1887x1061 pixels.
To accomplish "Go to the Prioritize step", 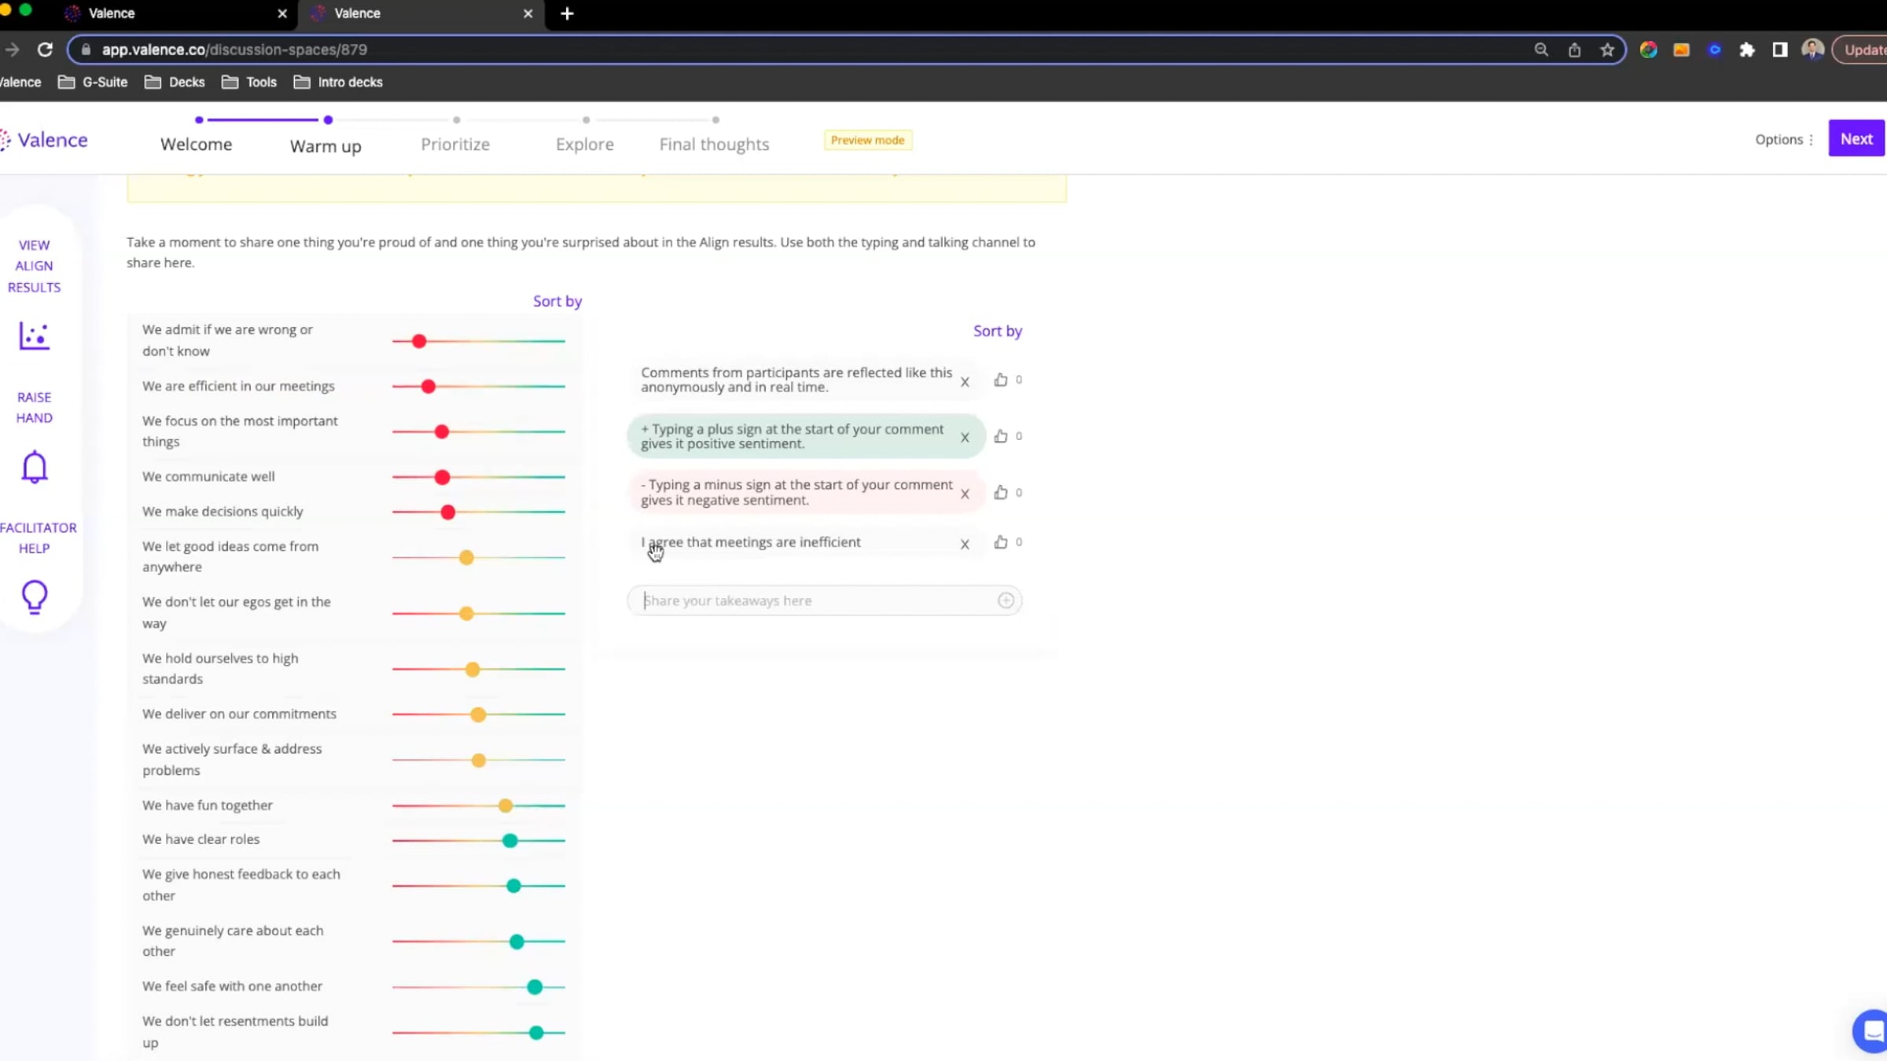I will [x=455, y=145].
